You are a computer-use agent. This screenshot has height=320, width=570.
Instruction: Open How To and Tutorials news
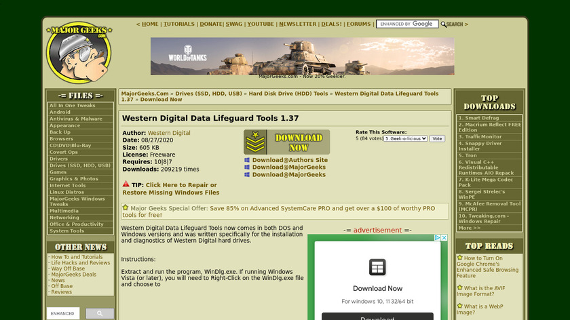pyautogui.click(x=77, y=257)
